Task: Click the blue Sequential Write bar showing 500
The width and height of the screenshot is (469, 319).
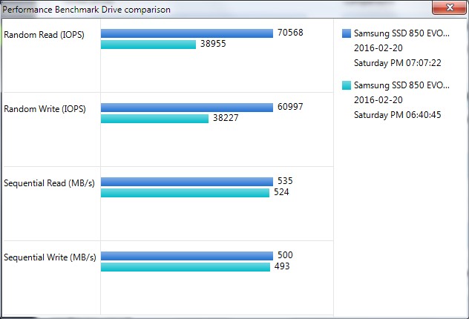Action: [x=187, y=256]
